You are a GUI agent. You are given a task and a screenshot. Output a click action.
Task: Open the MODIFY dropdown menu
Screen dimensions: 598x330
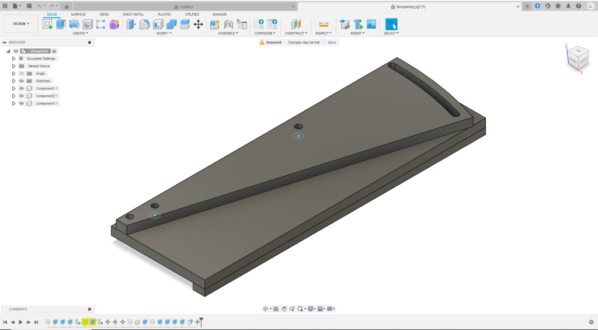[x=164, y=33]
